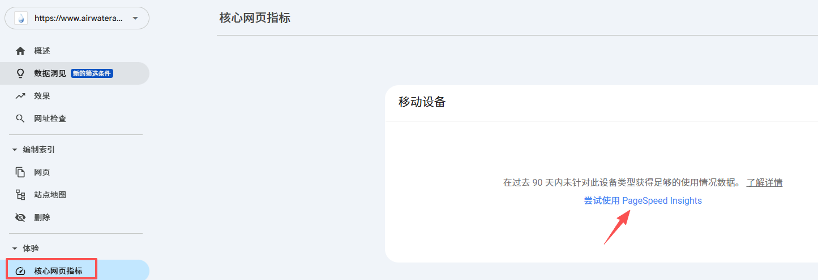Click the 了解详情 link
The width and height of the screenshot is (818, 280).
point(764,183)
